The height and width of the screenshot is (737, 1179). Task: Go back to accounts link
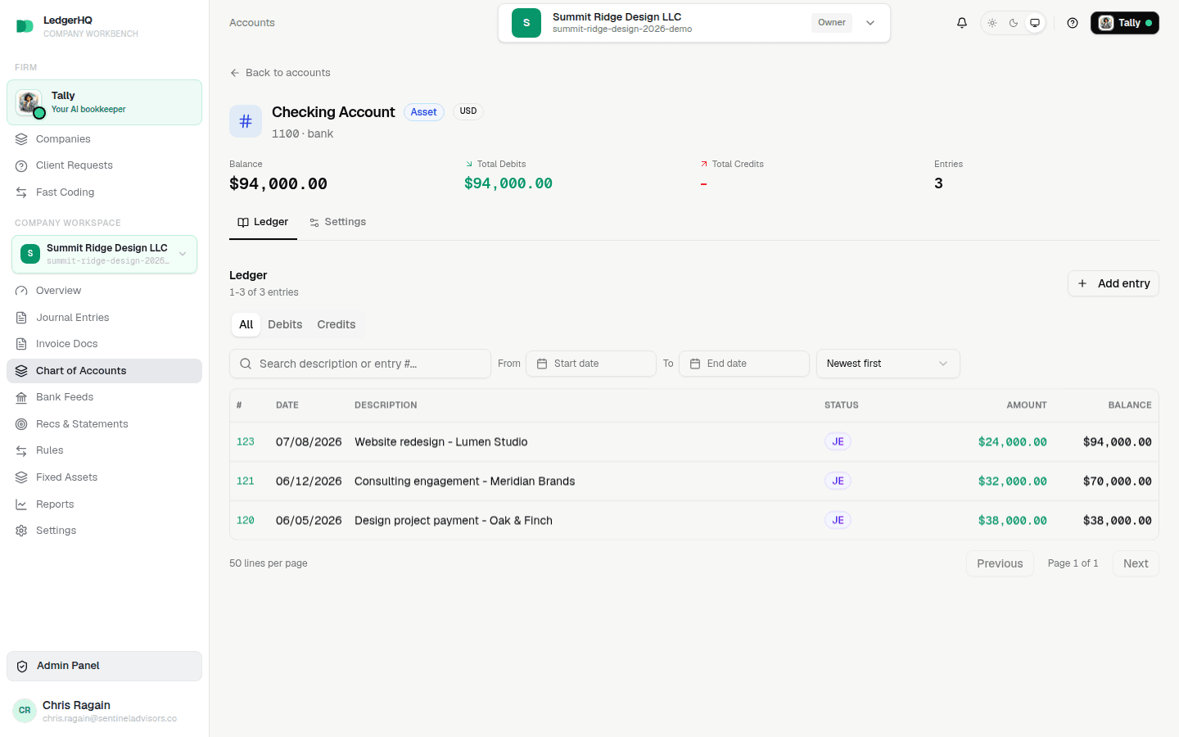pyautogui.click(x=280, y=73)
